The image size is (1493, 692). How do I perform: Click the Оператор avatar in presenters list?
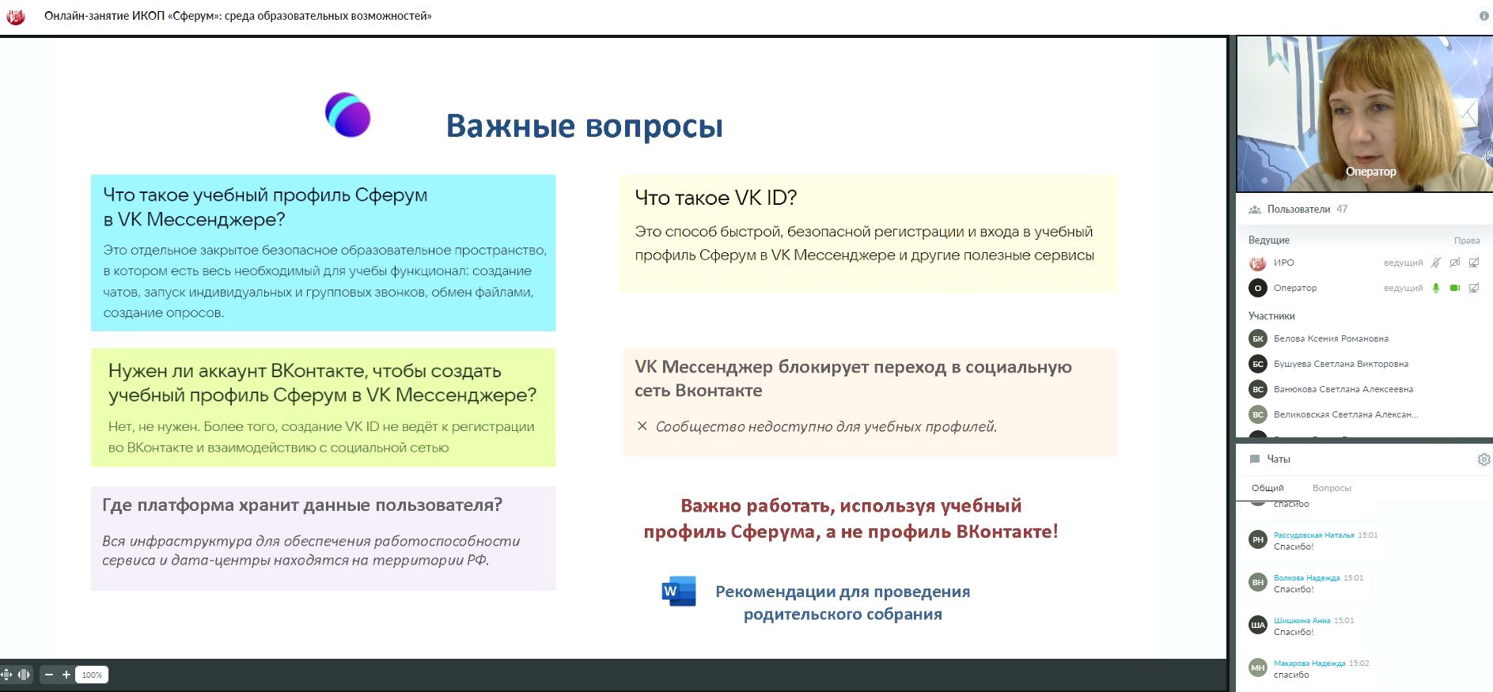(1257, 288)
